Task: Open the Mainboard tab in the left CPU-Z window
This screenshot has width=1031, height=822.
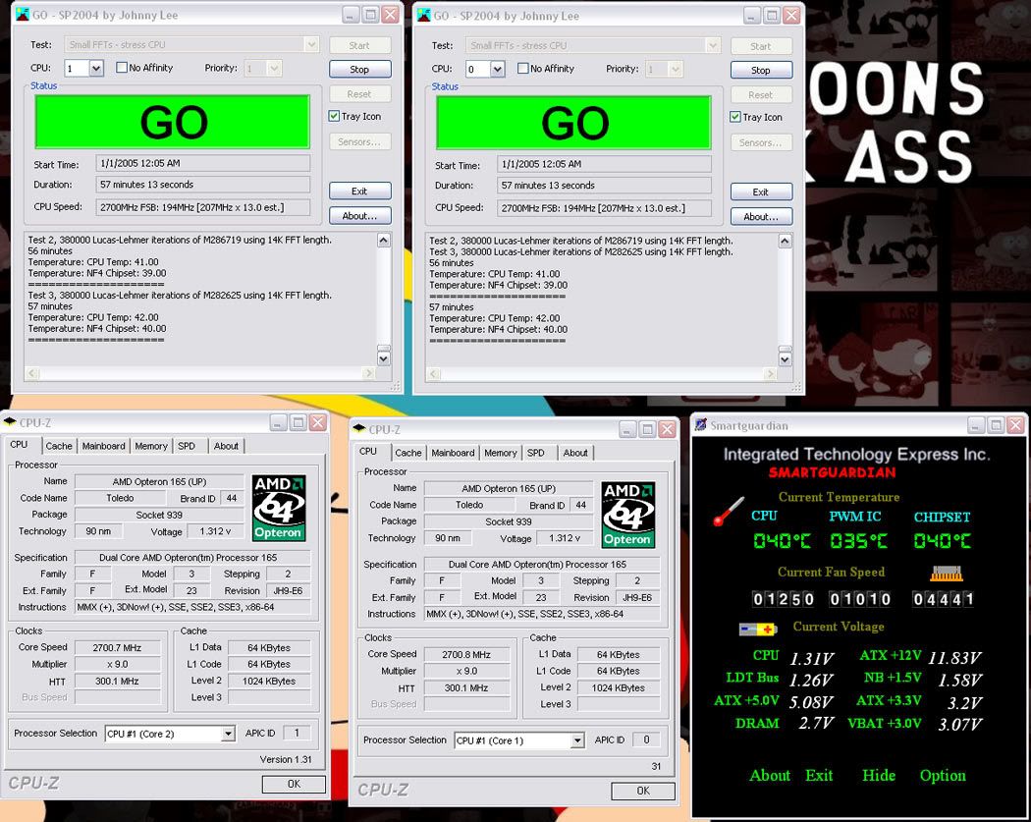Action: coord(103,445)
